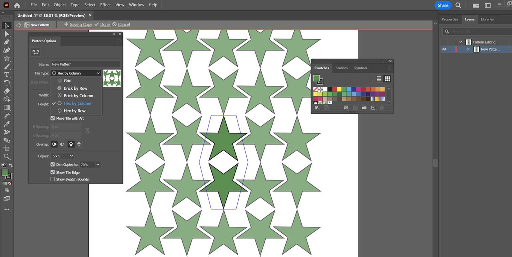Switch to the Brushes tab
512x257 pixels.
point(341,68)
